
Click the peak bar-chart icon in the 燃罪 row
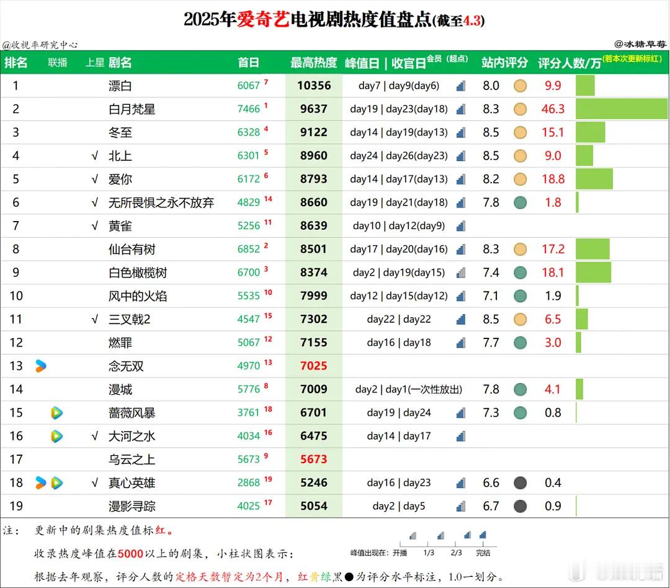460,343
